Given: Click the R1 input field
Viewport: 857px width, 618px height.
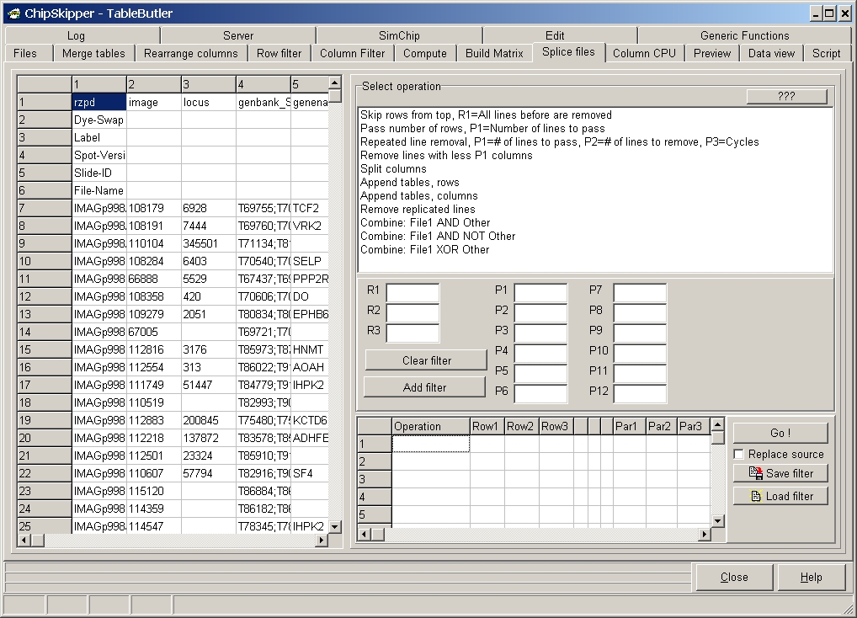Looking at the screenshot, I should click(413, 293).
